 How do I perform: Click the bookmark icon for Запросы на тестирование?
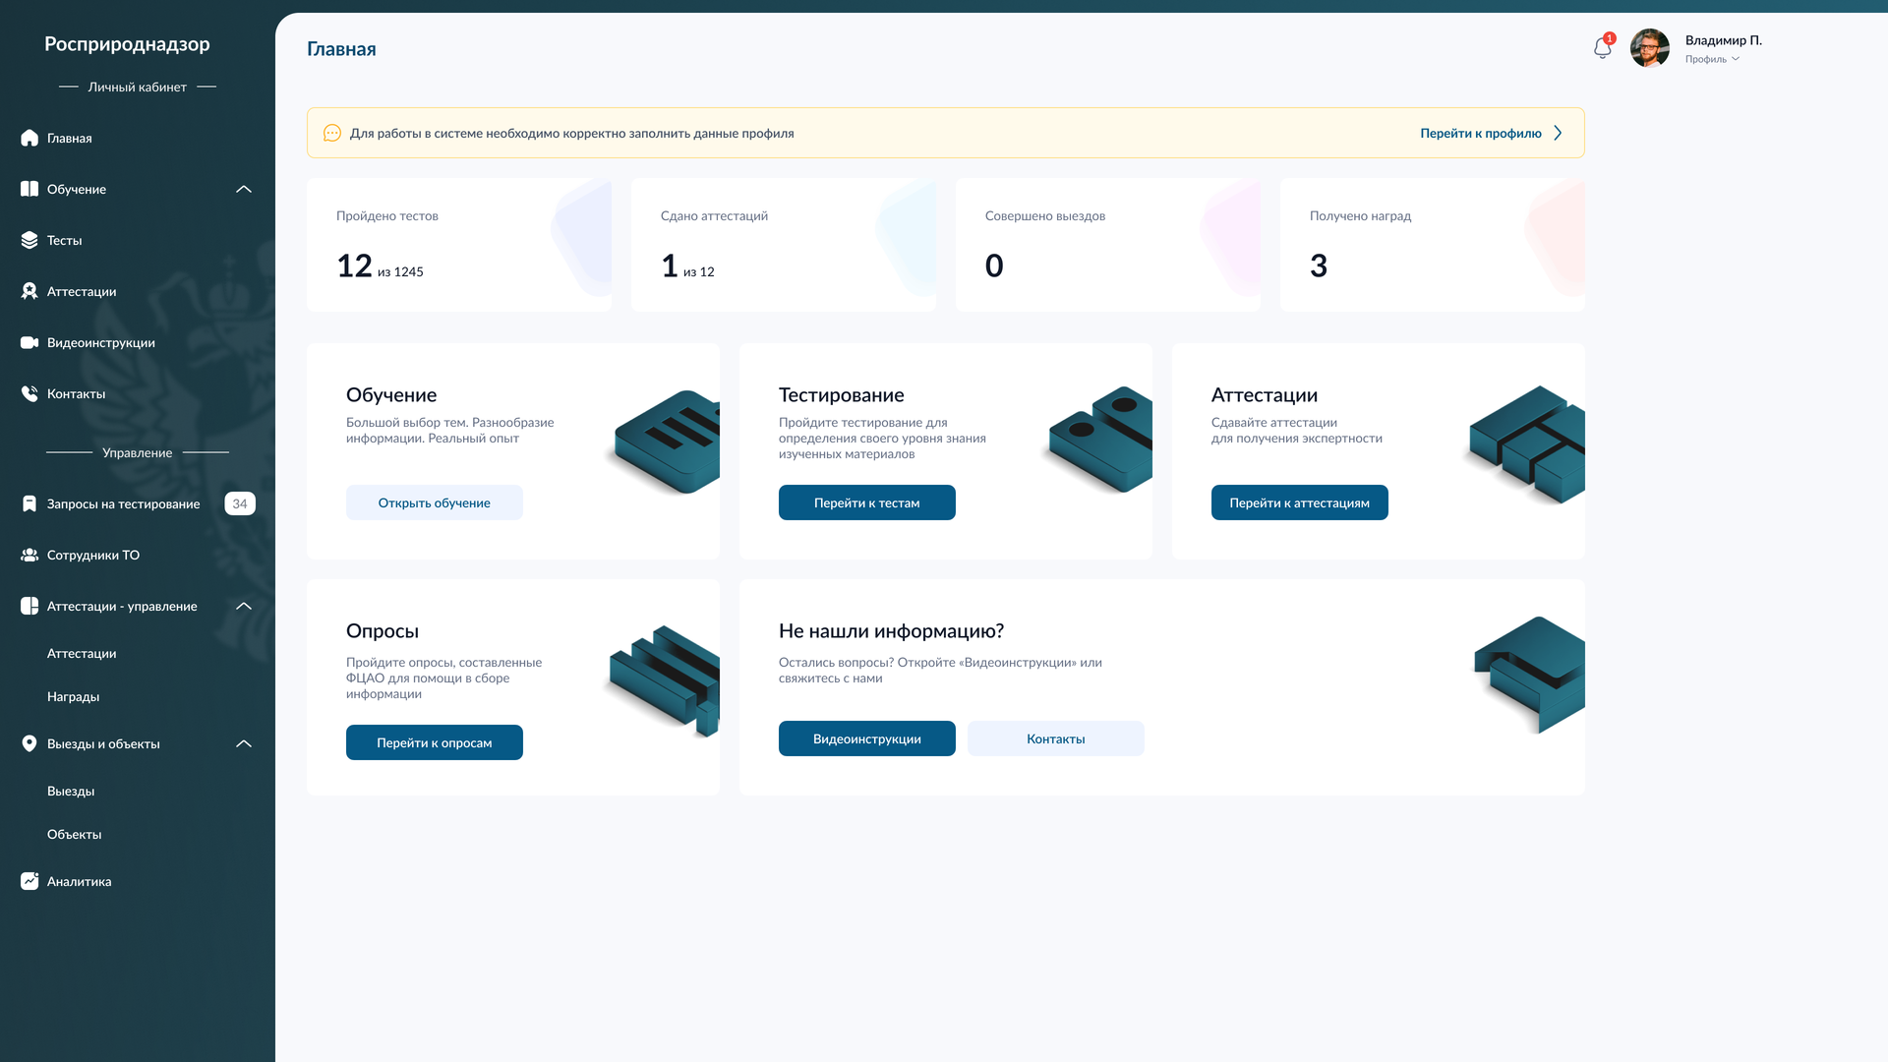(x=29, y=504)
